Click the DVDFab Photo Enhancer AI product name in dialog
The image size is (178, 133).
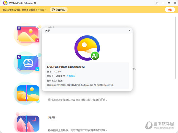coord(66,67)
